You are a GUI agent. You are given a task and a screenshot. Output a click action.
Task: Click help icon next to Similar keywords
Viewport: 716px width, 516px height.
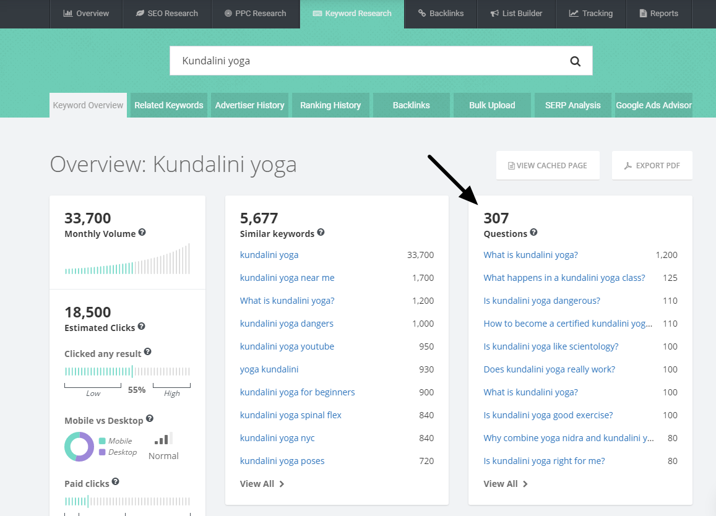[x=321, y=232]
